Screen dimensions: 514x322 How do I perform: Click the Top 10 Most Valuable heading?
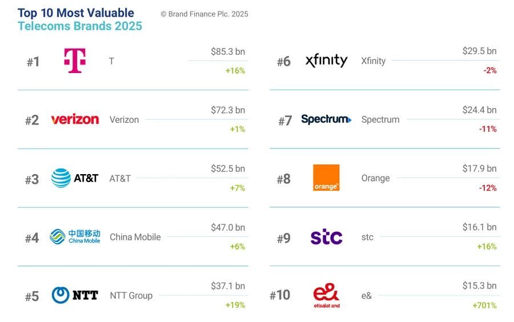click(76, 13)
